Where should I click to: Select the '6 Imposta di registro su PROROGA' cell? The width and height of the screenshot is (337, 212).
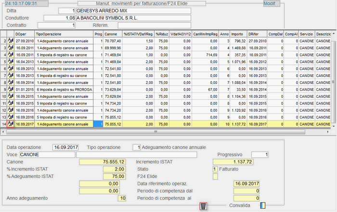coord(64,90)
